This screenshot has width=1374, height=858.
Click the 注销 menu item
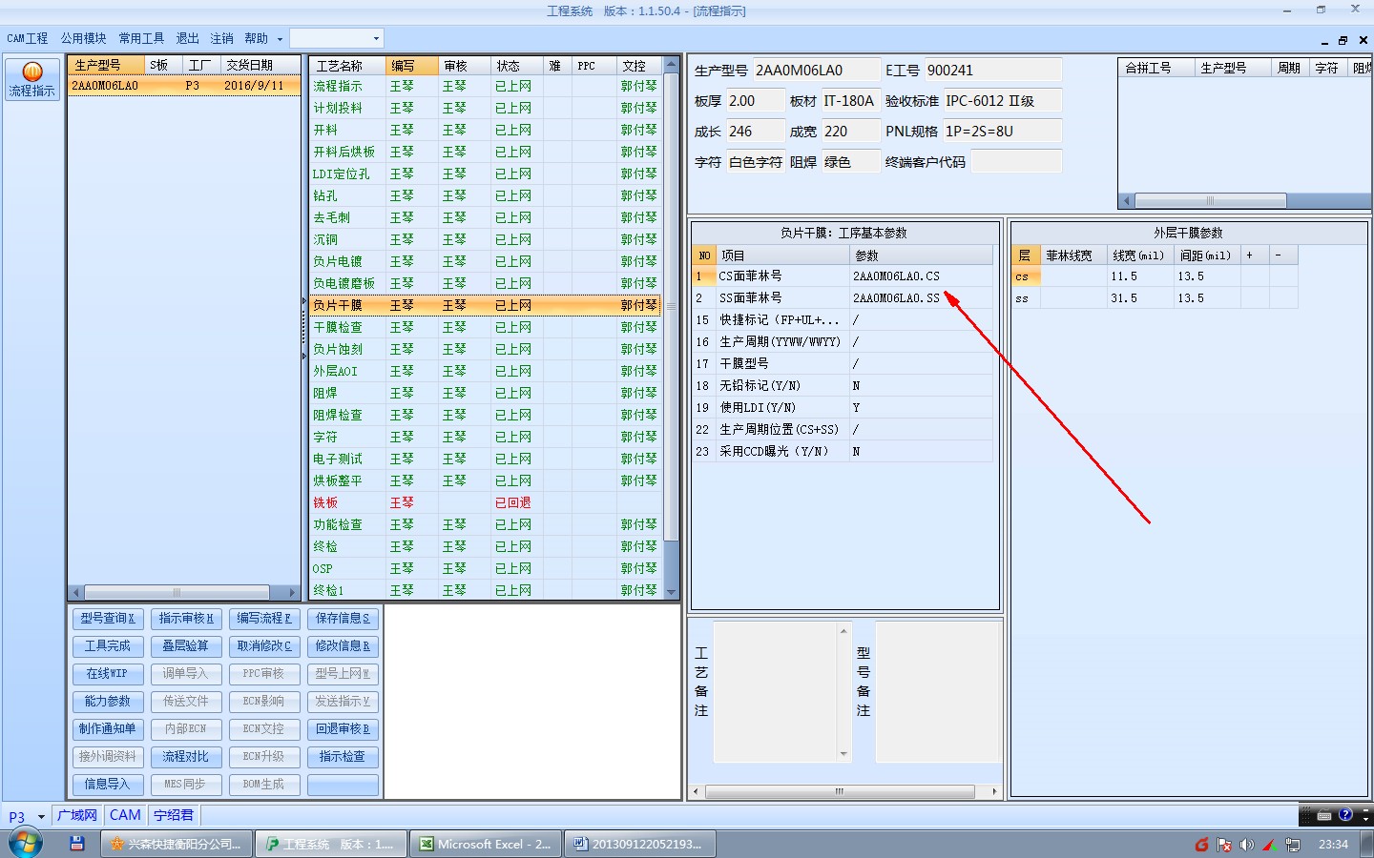tap(221, 38)
